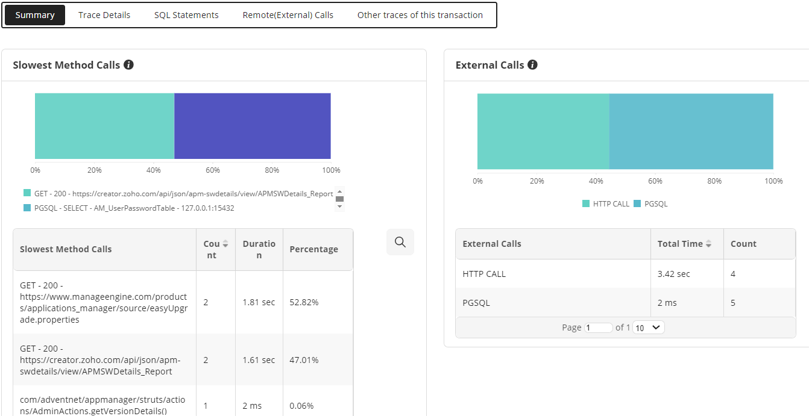Open the page size dropdown showing 10
Viewport: 809px width, 416px height.
click(x=648, y=328)
